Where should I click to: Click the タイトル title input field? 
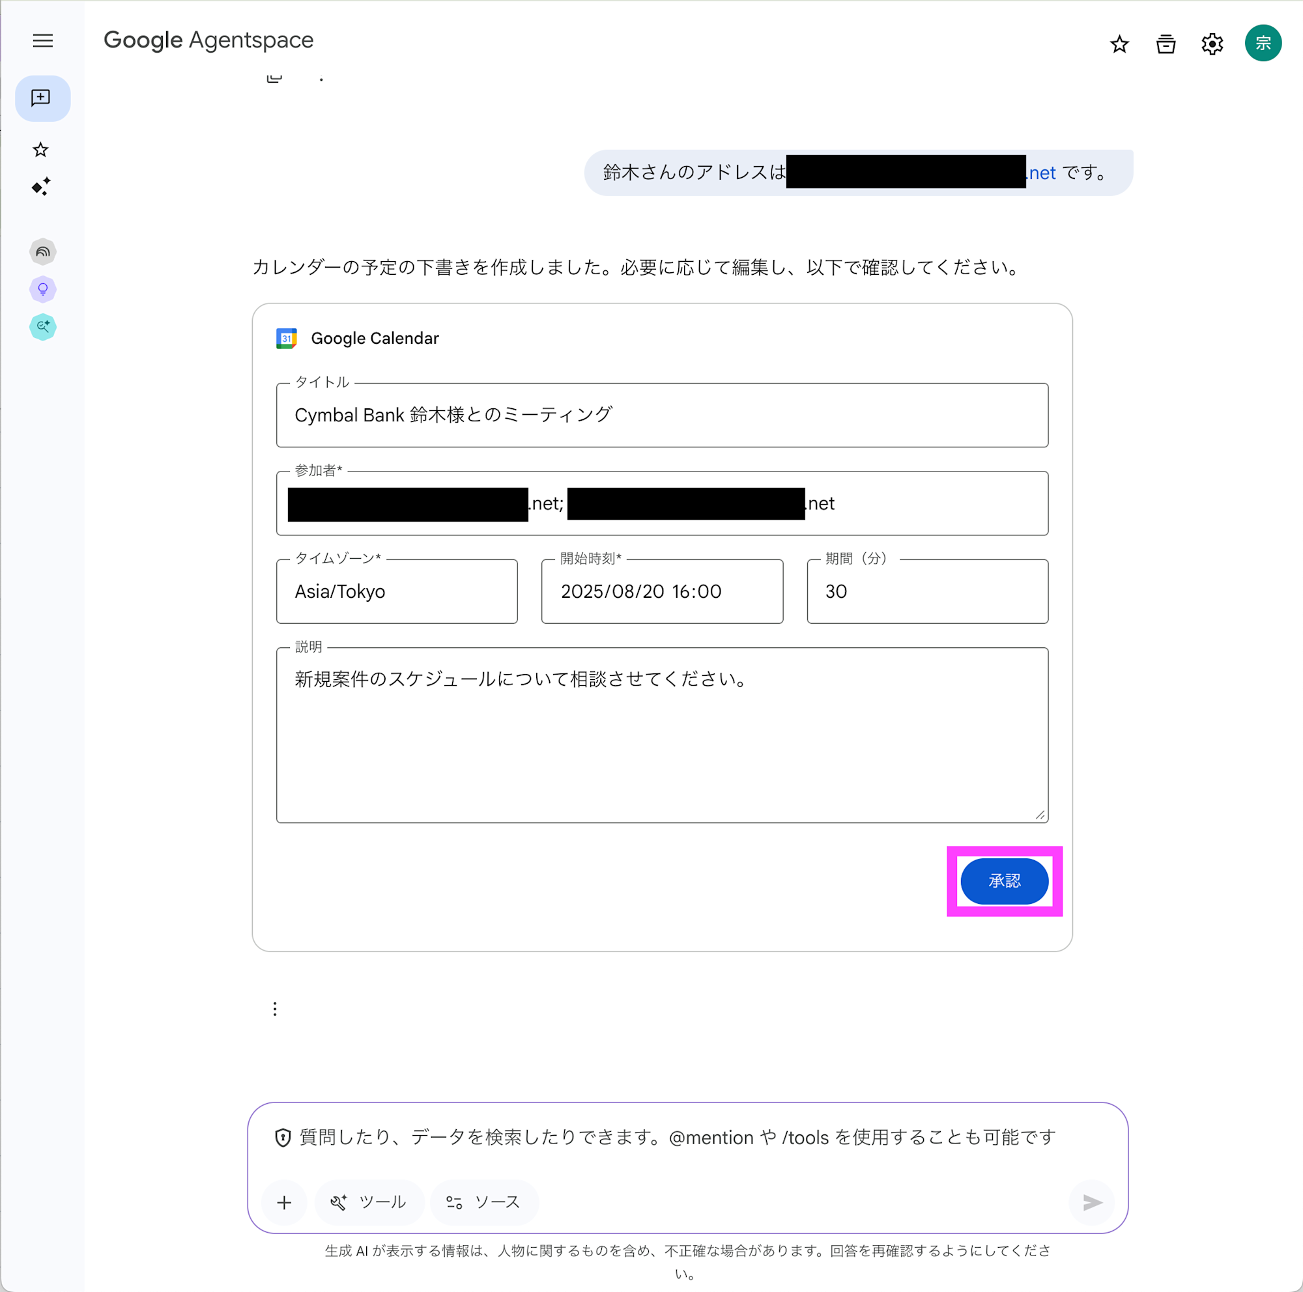662,415
